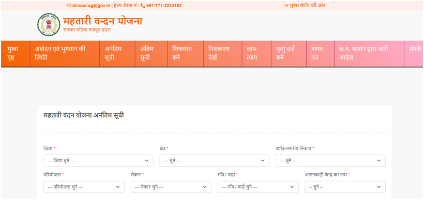Expand the सेक्टर चुने dropdown

pyautogui.click(x=171, y=187)
